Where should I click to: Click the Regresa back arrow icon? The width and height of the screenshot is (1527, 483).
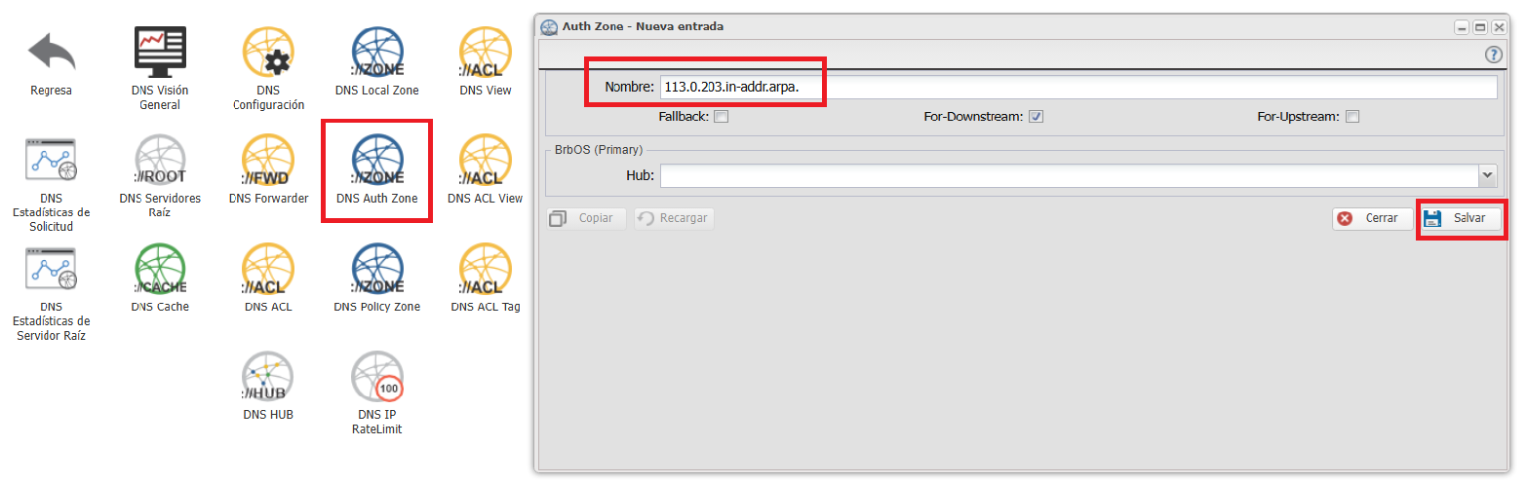click(52, 52)
